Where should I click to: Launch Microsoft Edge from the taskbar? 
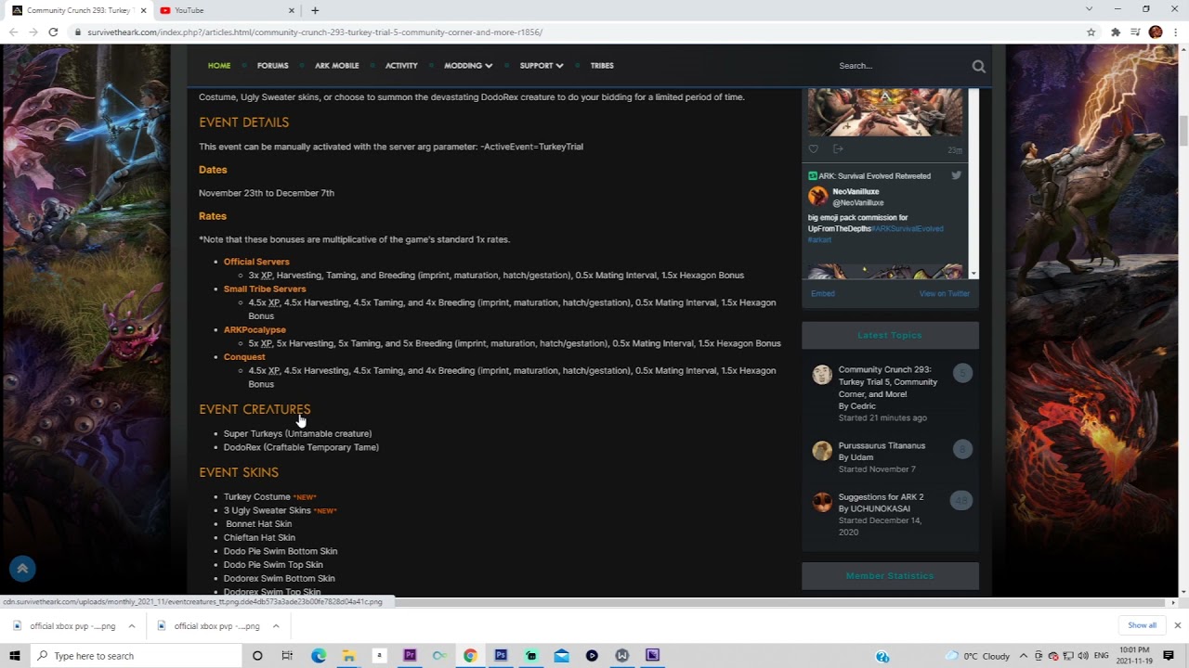[x=319, y=656]
